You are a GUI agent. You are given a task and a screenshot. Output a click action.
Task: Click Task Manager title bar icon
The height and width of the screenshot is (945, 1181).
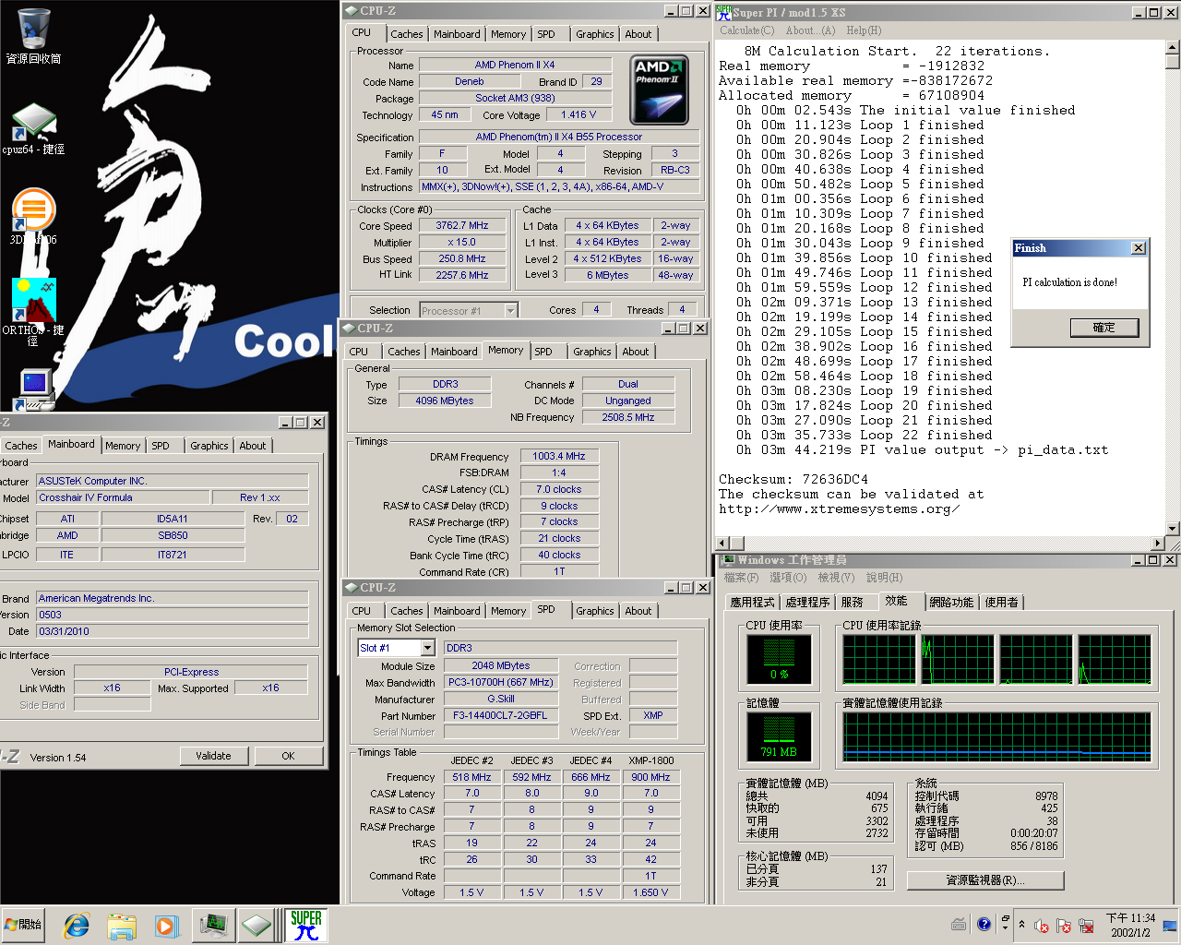pyautogui.click(x=727, y=559)
